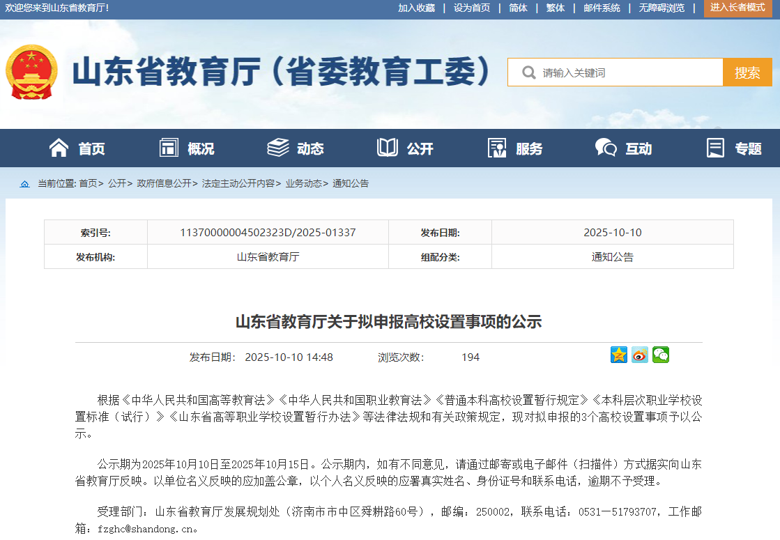
Task: Click the national emblem logo
Action: point(31,72)
